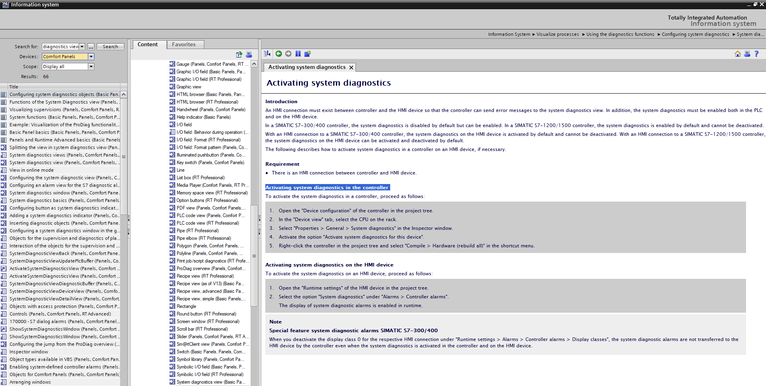Open the blue bookmarks icon in toolbar

(298, 54)
